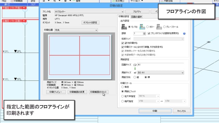This screenshot has width=219, height=123.
Task: Select 横 paper orientation
Action: (x=146, y=77)
